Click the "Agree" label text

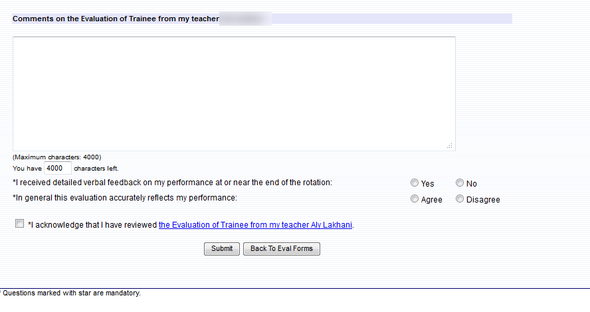[431, 200]
